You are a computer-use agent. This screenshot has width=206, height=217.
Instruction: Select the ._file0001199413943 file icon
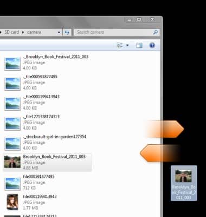point(12,104)
